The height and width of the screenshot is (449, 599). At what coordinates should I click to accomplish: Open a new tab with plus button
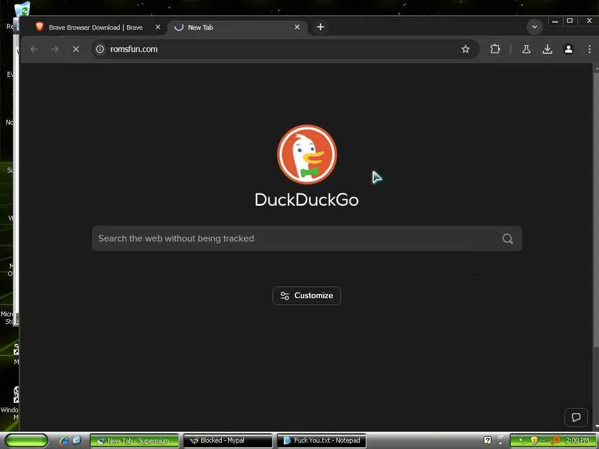tap(321, 27)
